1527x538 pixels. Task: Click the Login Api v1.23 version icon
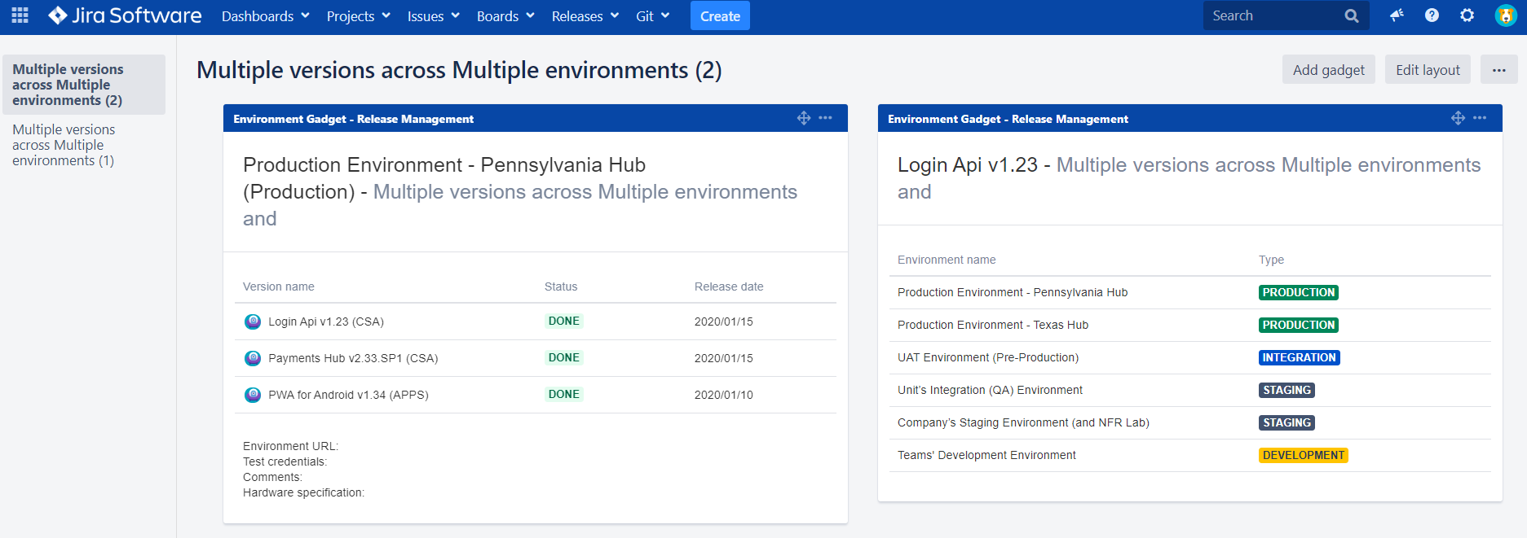[x=253, y=321]
